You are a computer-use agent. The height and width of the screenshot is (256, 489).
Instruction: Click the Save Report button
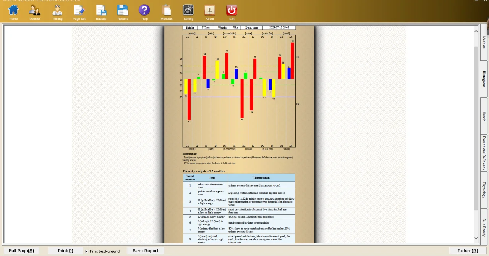click(146, 251)
